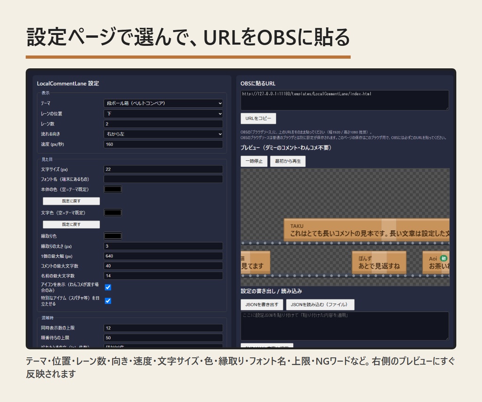
Task: Click the 縁取りの太さ (px) field
Action: tap(163, 246)
